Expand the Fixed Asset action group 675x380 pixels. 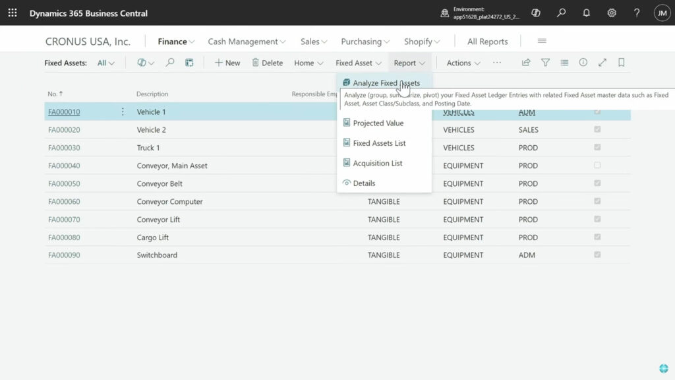358,63
